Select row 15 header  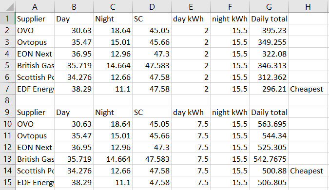[x=7, y=182]
